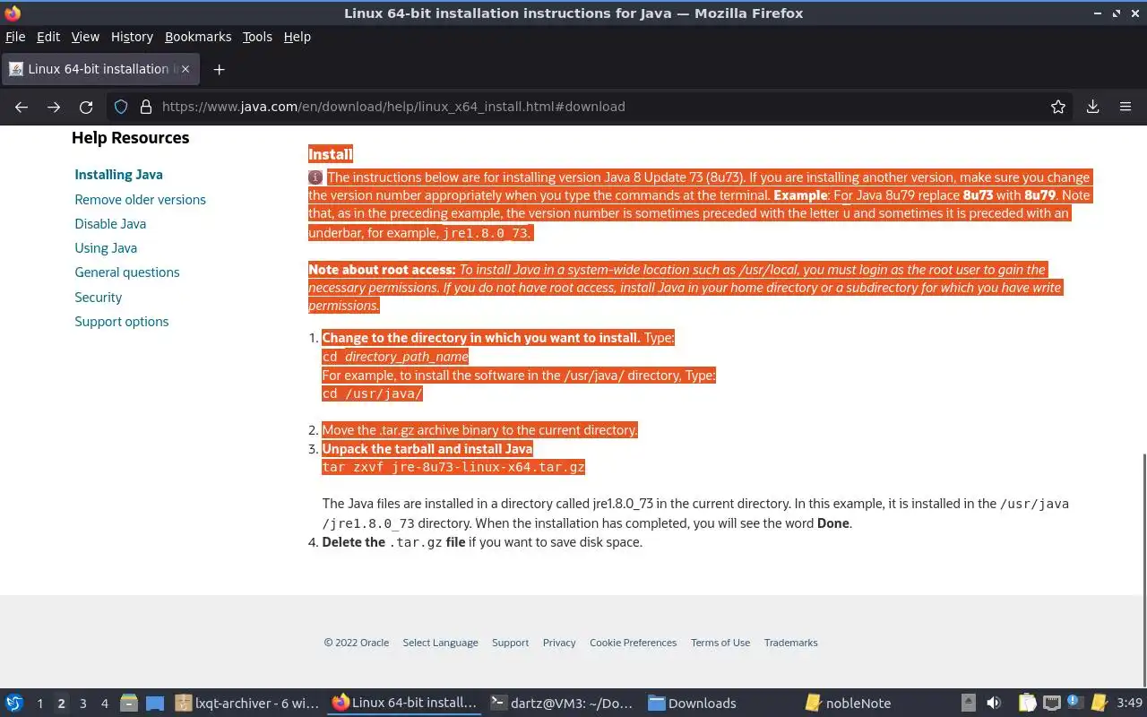Bookmark this page with the star
This screenshot has height=717, width=1147.
coord(1058,107)
